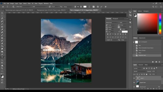This screenshot has width=163, height=92.
Task: Open the Window menu
Action: pyautogui.click(x=46, y=3)
